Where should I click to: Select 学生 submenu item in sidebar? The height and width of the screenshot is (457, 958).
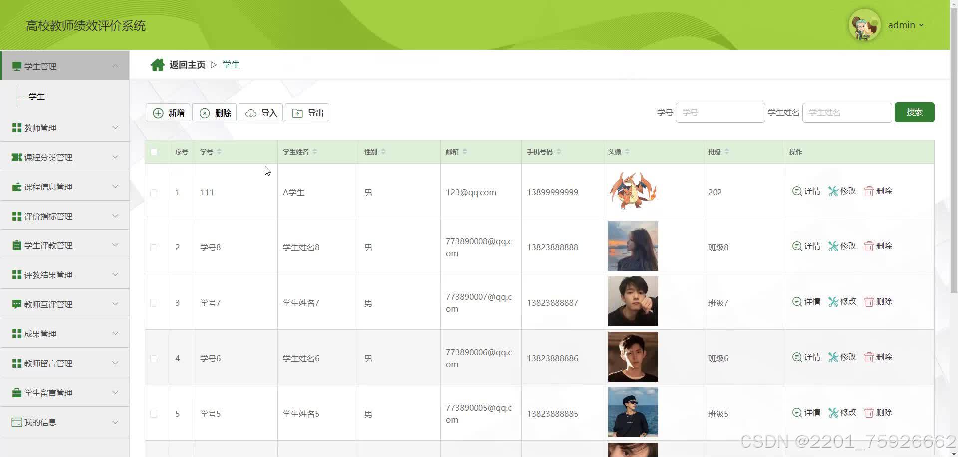(x=37, y=96)
